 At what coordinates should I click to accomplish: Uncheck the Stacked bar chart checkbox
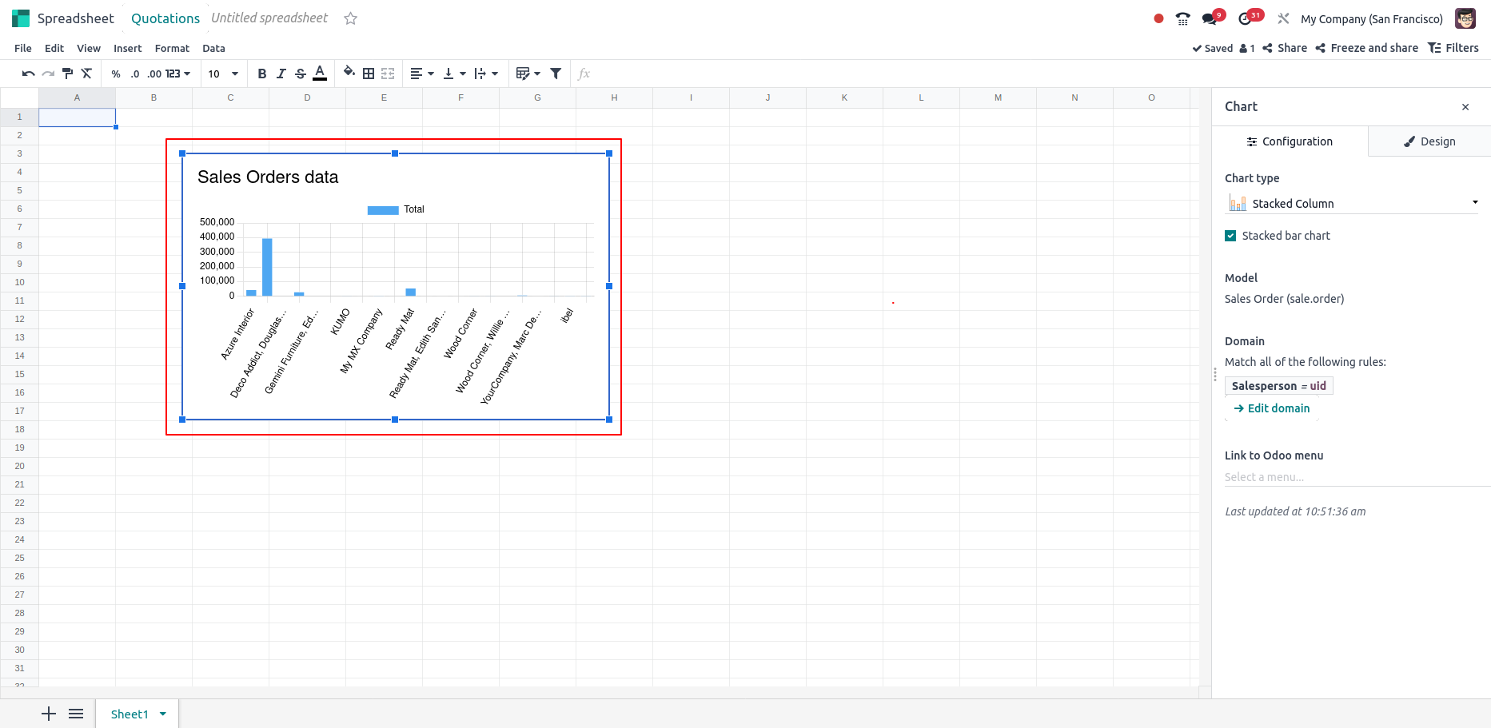(x=1230, y=236)
